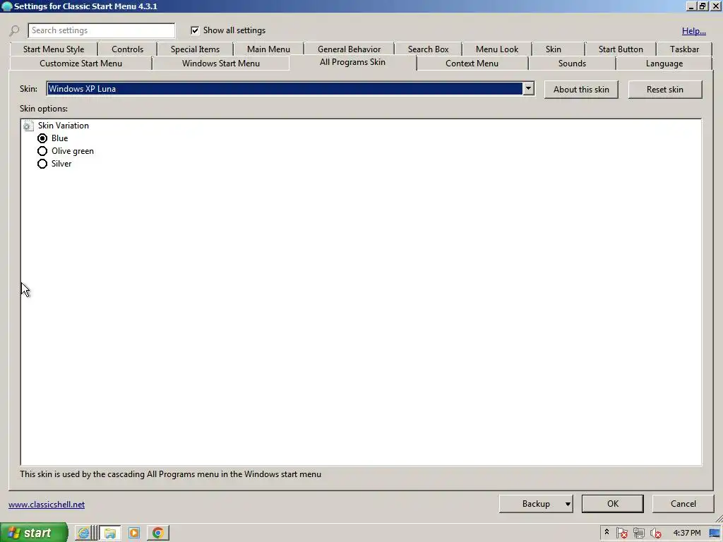Open the Skin dropdown arrow
The image size is (723, 542).
pyautogui.click(x=528, y=88)
